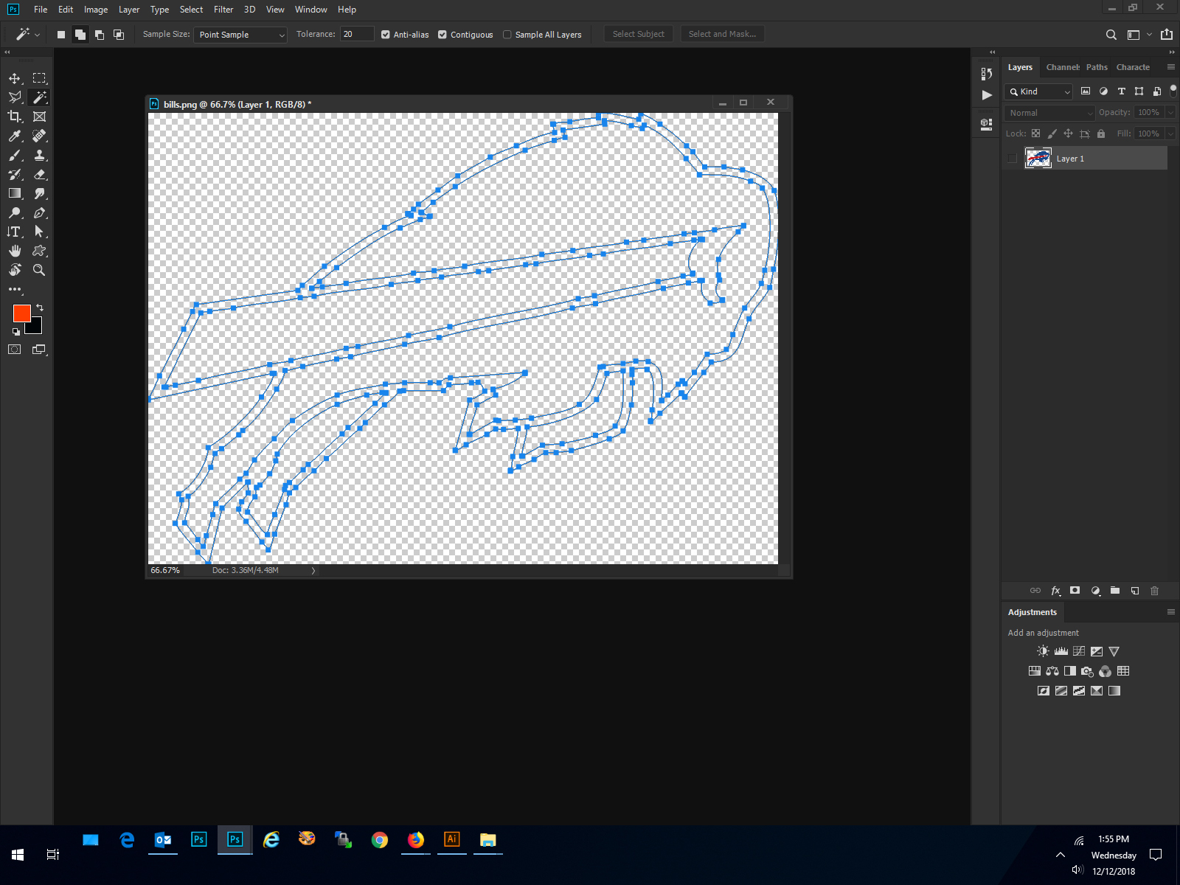Lock all with padlock icon

point(1101,133)
